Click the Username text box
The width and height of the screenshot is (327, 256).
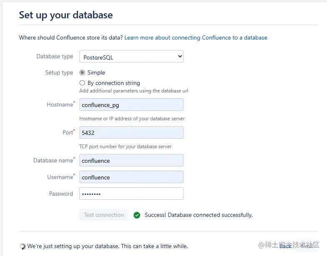(131, 177)
